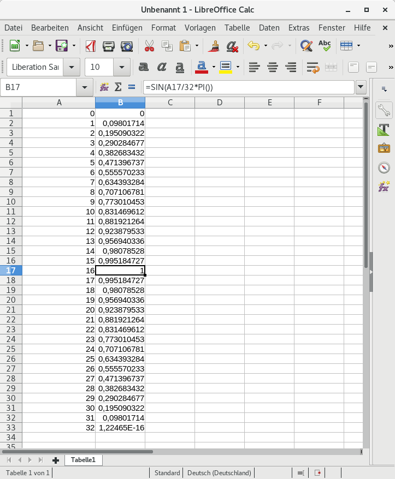
Task: Open font color dropdown arrow
Action: [x=214, y=67]
